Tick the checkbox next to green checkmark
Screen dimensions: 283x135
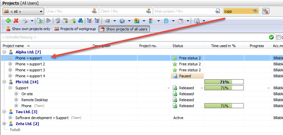click(x=278, y=37)
